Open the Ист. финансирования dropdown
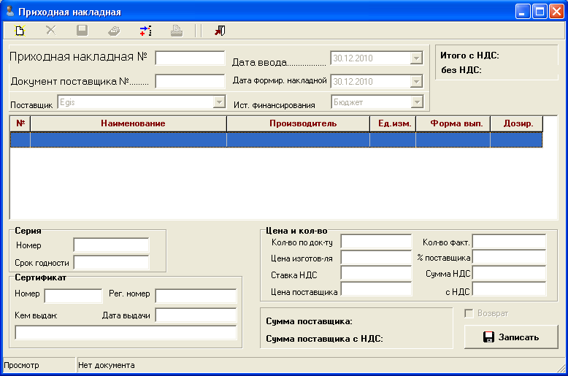The height and width of the screenshot is (376, 568). [416, 103]
